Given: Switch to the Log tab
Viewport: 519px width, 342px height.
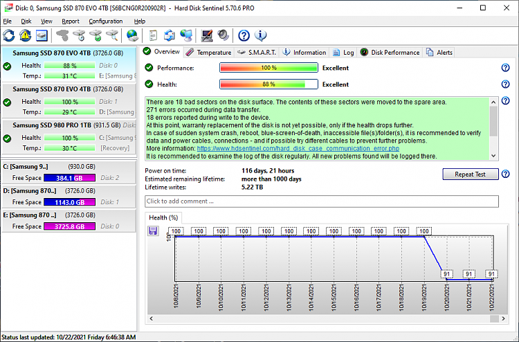Looking at the screenshot, I should [343, 53].
